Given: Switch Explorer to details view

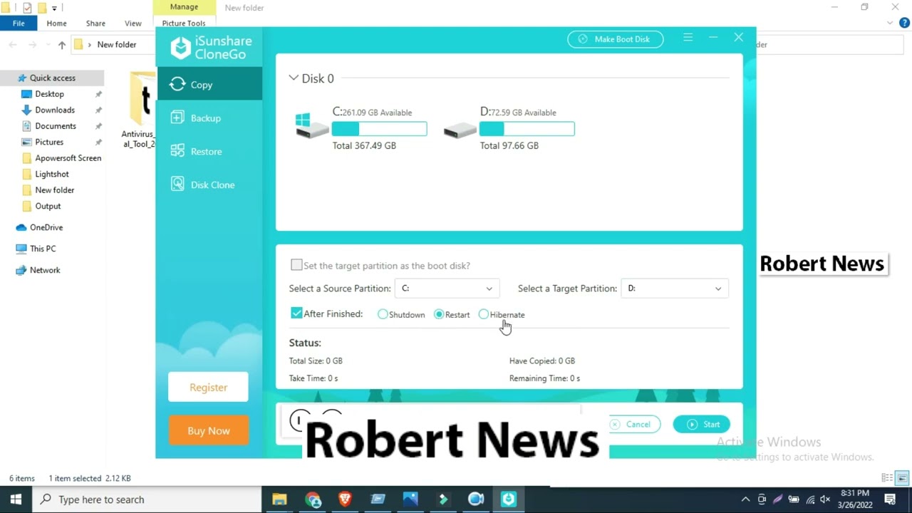Looking at the screenshot, I should tap(887, 478).
